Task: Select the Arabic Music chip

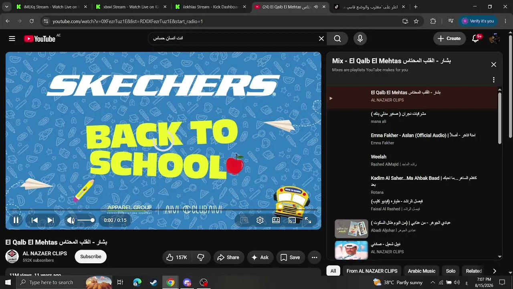Action: (422, 271)
